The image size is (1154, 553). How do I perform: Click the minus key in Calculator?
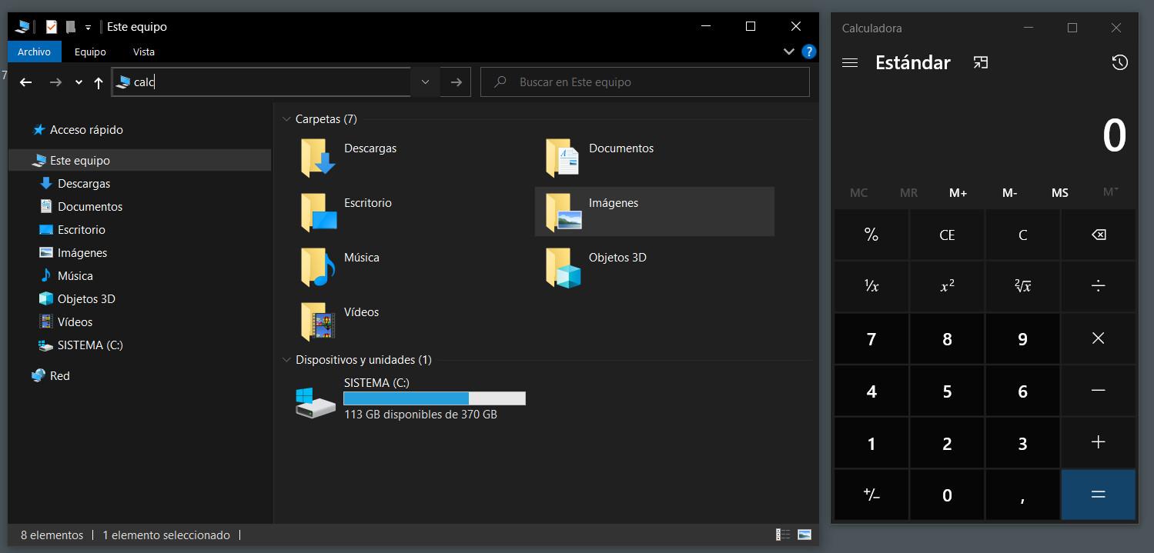click(x=1099, y=391)
